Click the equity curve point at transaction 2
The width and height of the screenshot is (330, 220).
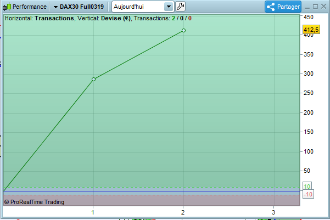pos(183,31)
